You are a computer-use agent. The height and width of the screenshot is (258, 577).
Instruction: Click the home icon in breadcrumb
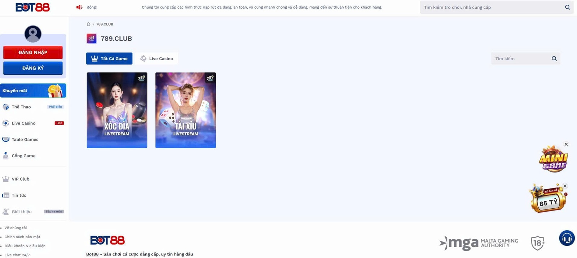88,24
